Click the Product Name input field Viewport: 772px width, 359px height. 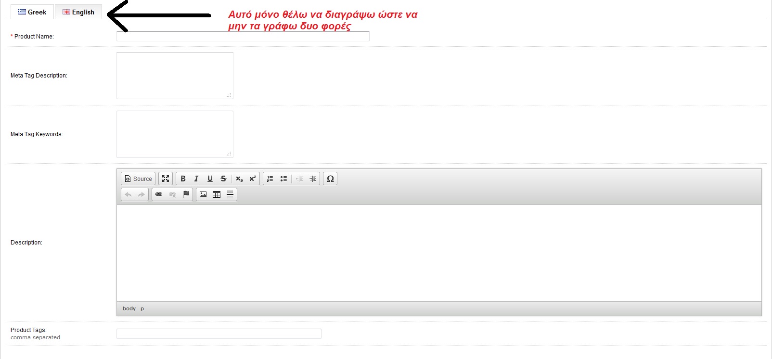point(243,37)
